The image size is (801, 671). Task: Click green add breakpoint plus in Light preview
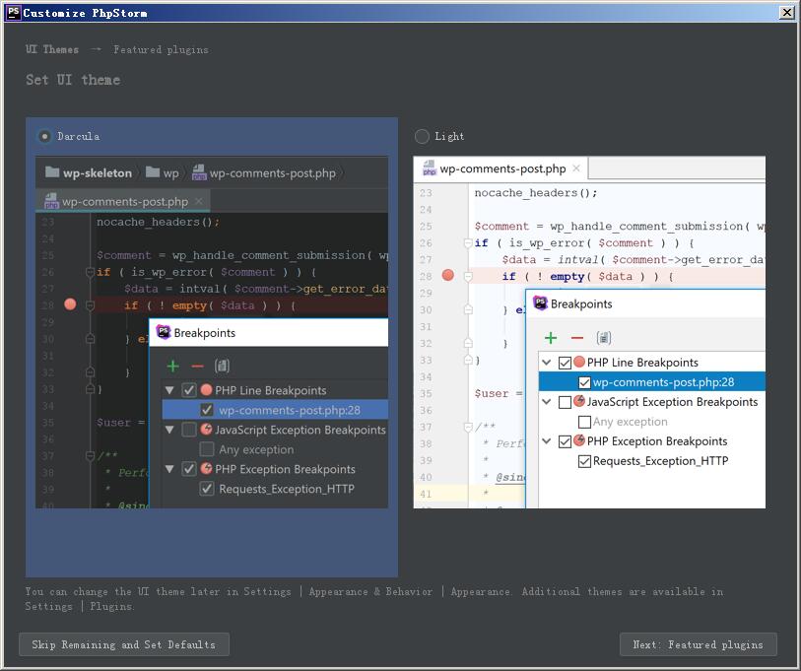point(551,338)
